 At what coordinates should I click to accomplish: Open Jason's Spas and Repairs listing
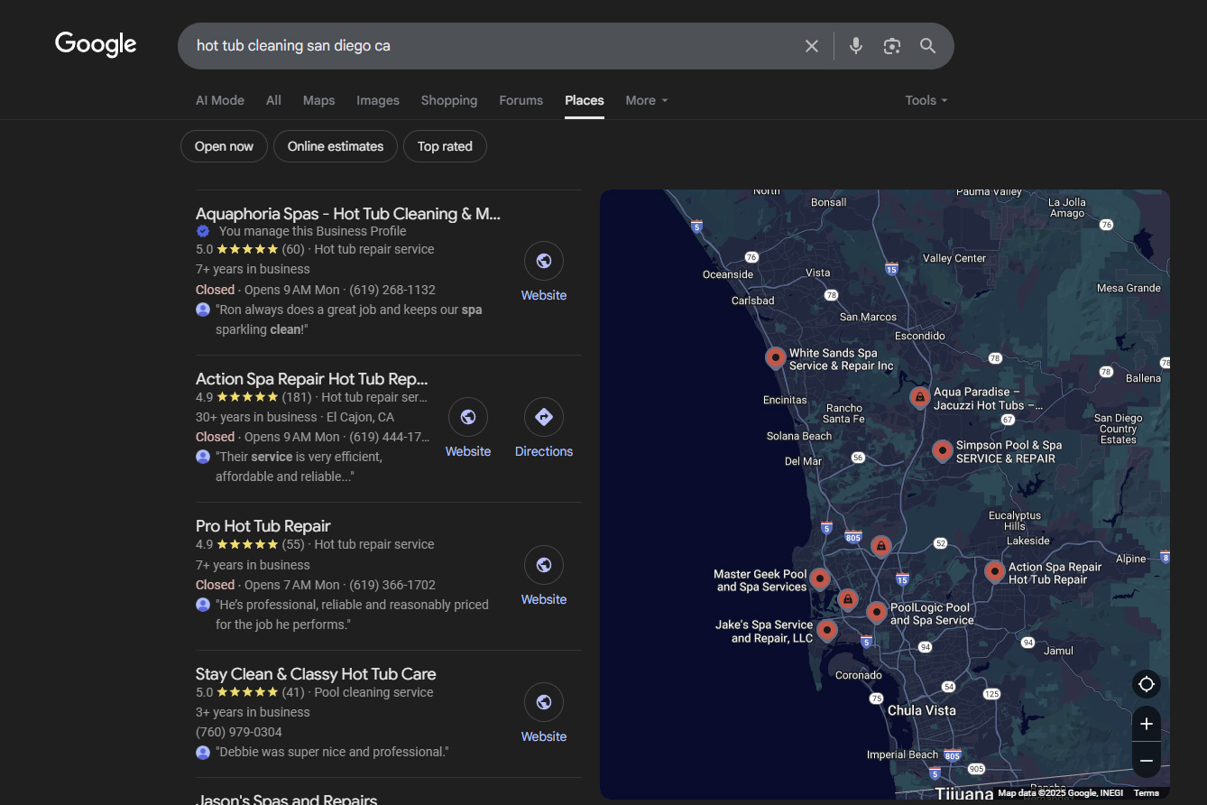click(x=286, y=799)
